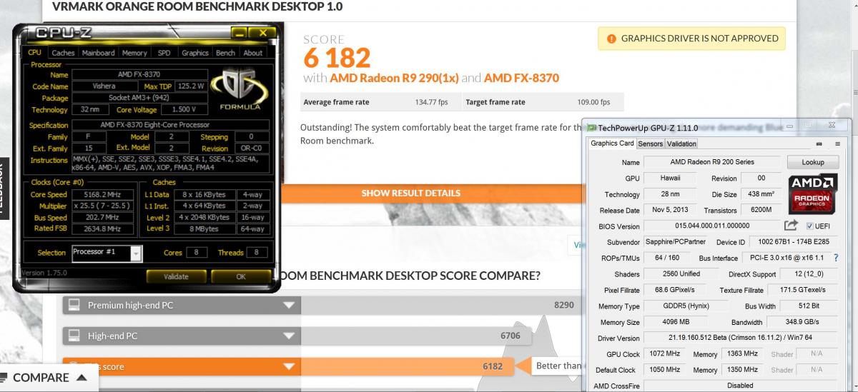Viewport: 858px width, 392px height.
Task: Open the CPU tab in CPU-Z
Action: [x=34, y=53]
